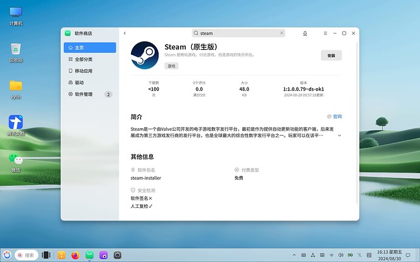420x262 pixels.
Task: Open the downloads icon in title bar
Action: click(x=305, y=33)
